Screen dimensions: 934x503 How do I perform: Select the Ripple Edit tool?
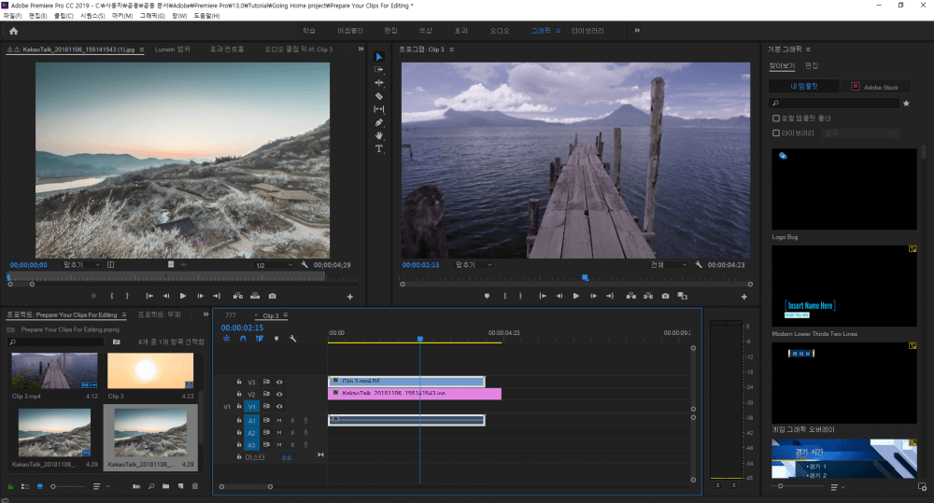379,83
